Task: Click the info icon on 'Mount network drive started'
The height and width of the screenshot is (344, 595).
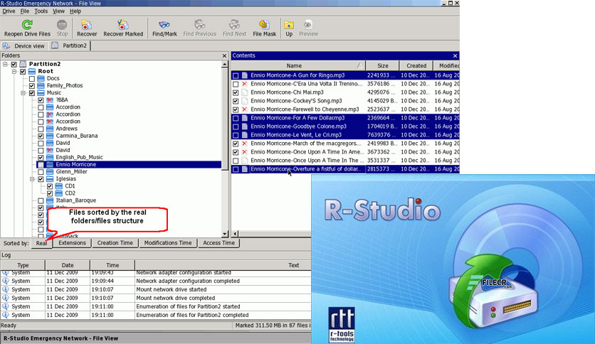Action: coord(6,289)
